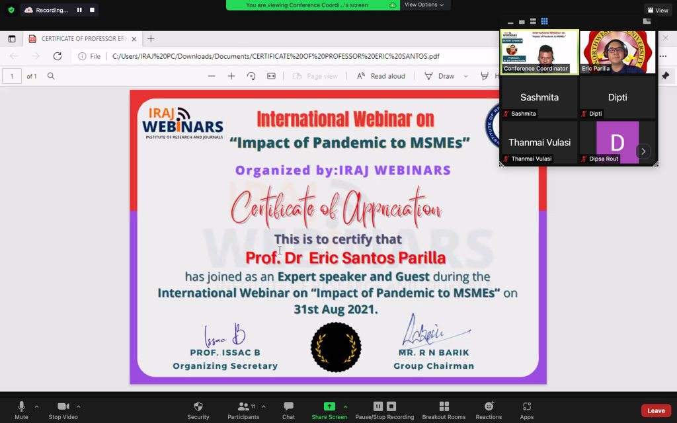Stop the recording in the bottom toolbar
Viewport: 677px width, 423px height.
[x=391, y=406]
